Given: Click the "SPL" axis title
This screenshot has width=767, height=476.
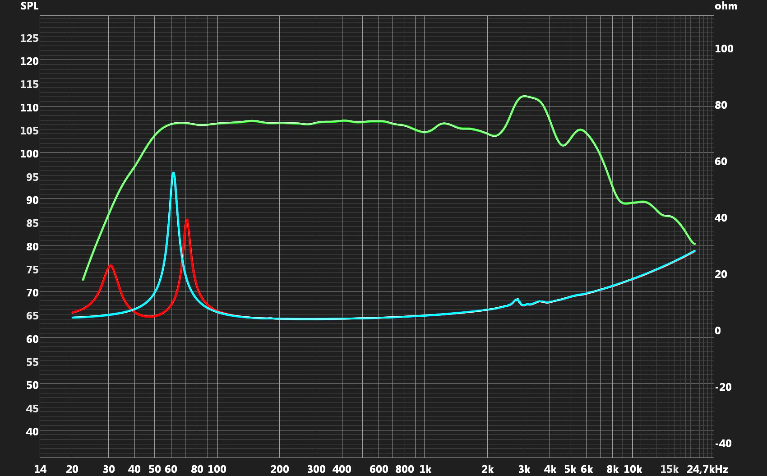Looking at the screenshot, I should (x=29, y=6).
